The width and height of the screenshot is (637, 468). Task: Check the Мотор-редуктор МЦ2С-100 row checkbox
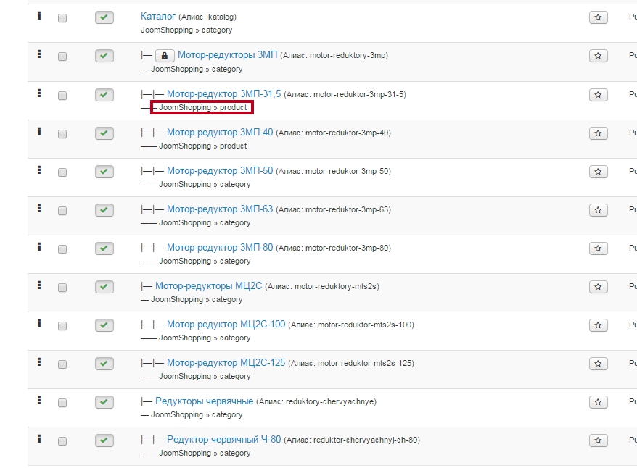(x=62, y=326)
